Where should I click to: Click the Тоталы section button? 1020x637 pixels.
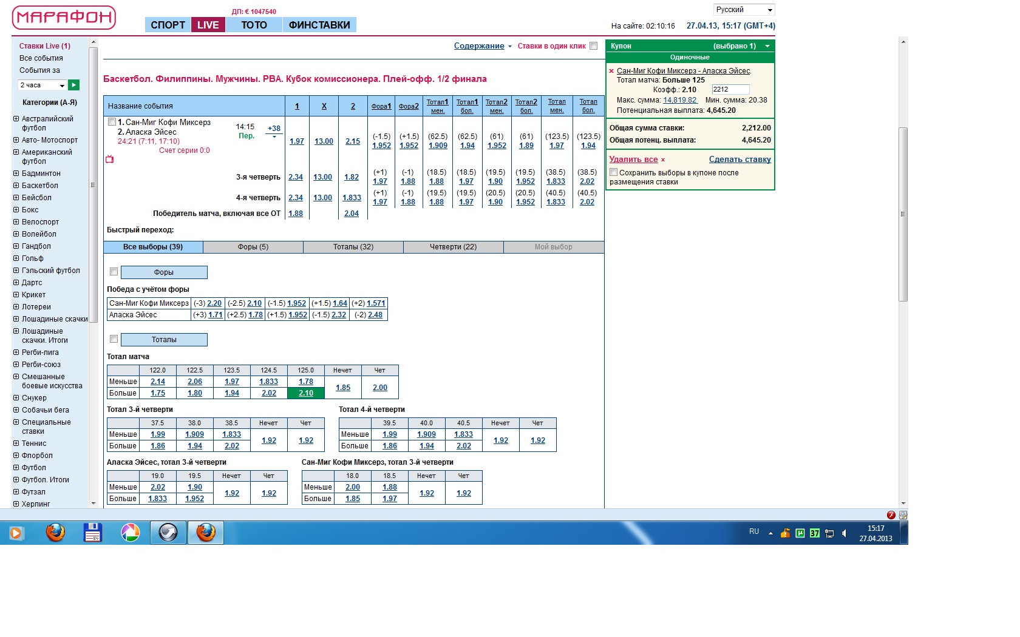(x=164, y=340)
